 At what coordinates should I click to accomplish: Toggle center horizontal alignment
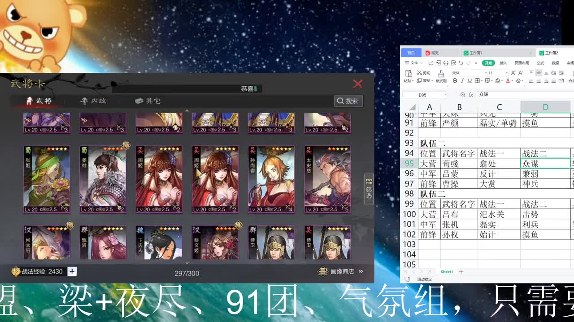point(539,80)
